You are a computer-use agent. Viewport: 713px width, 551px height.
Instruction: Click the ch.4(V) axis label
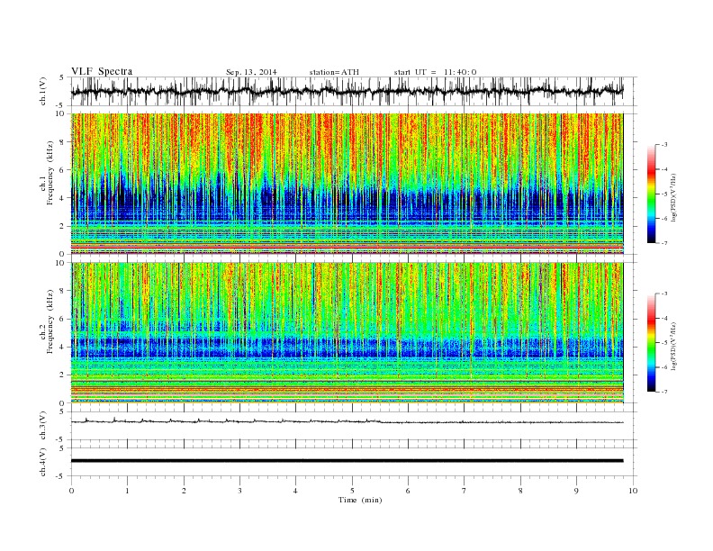coord(42,462)
